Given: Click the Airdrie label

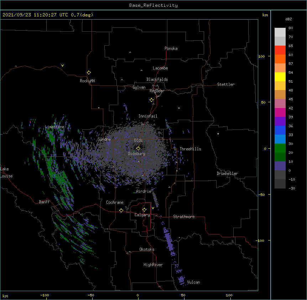Looking at the screenshot, I should coord(144,191).
